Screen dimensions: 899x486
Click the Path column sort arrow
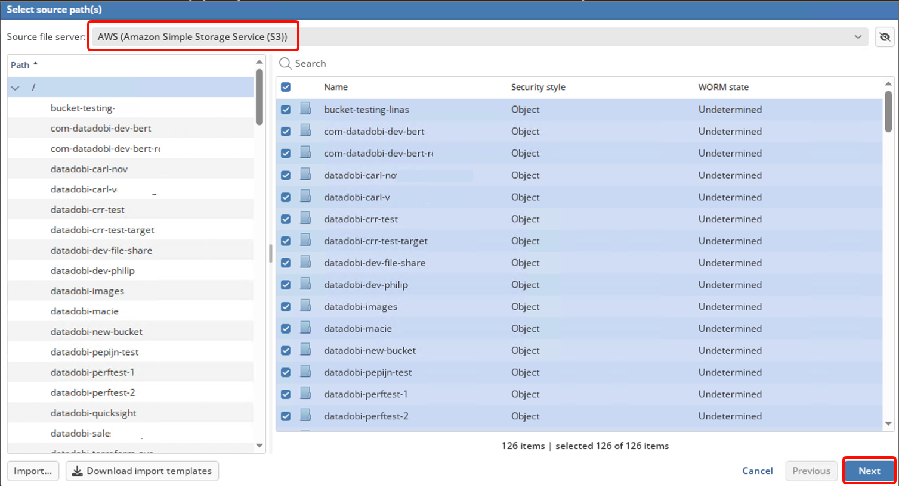(x=35, y=64)
